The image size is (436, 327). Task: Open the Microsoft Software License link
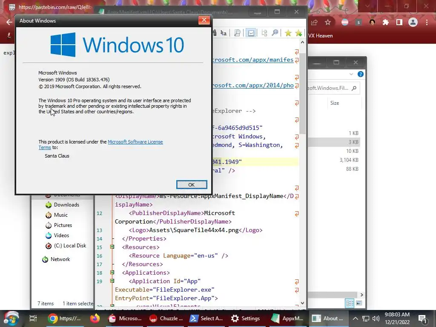pyautogui.click(x=135, y=142)
